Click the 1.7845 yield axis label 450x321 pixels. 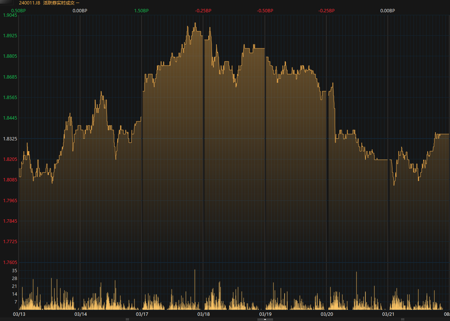10,221
